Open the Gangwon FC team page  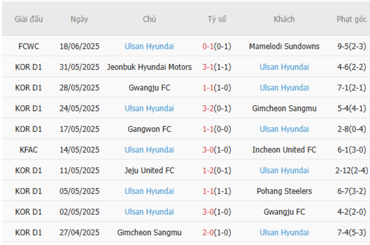(x=149, y=129)
